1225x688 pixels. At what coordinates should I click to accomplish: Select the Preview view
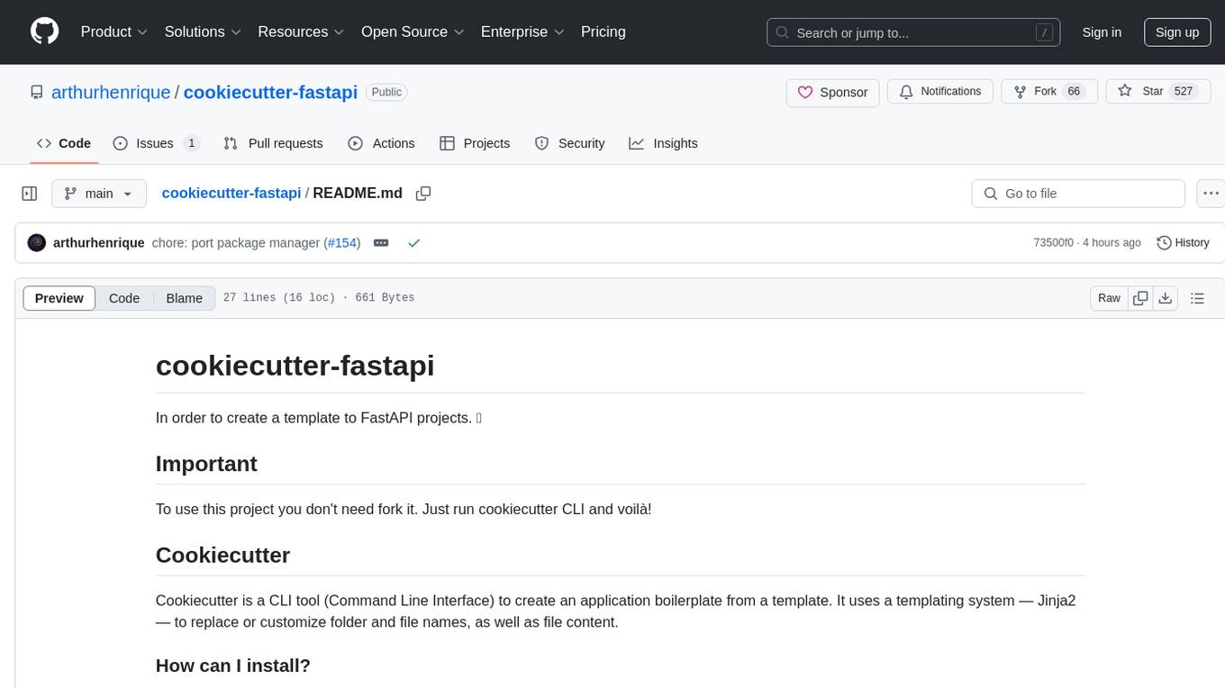tap(59, 298)
